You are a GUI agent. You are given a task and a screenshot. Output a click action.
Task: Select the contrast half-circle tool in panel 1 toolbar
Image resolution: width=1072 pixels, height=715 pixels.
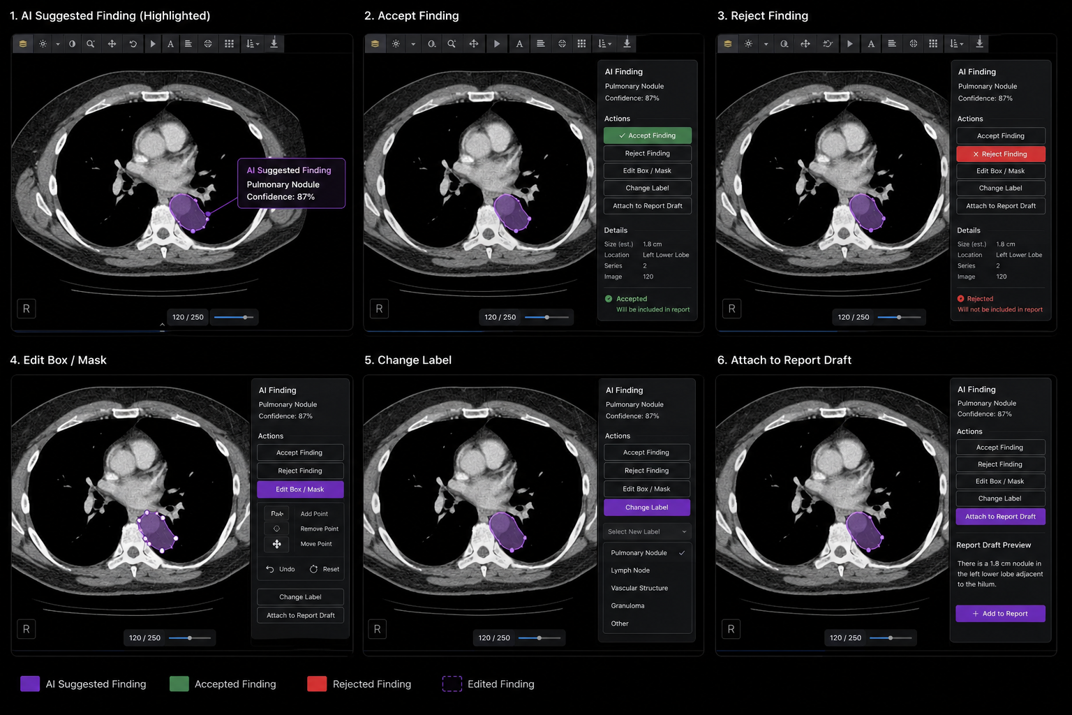(72, 44)
